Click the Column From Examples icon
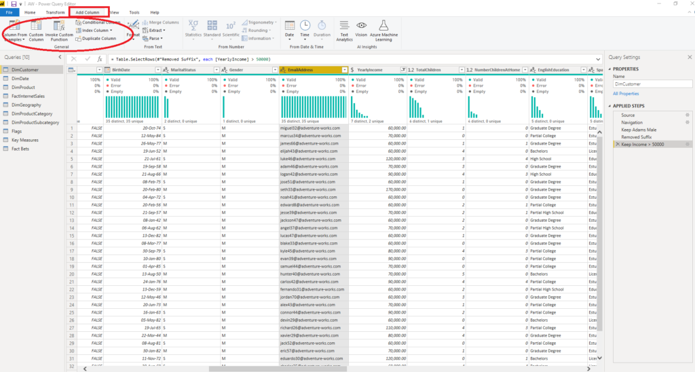The width and height of the screenshot is (695, 372). coord(15,26)
